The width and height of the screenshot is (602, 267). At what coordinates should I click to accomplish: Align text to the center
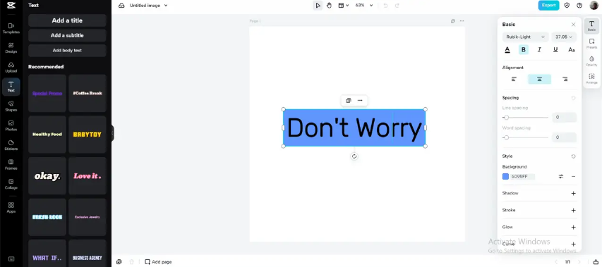tap(539, 80)
